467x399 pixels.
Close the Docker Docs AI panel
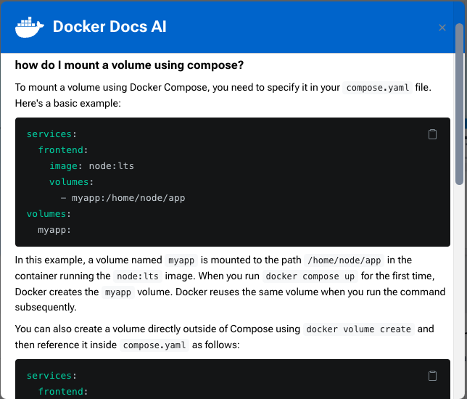pyautogui.click(x=442, y=28)
